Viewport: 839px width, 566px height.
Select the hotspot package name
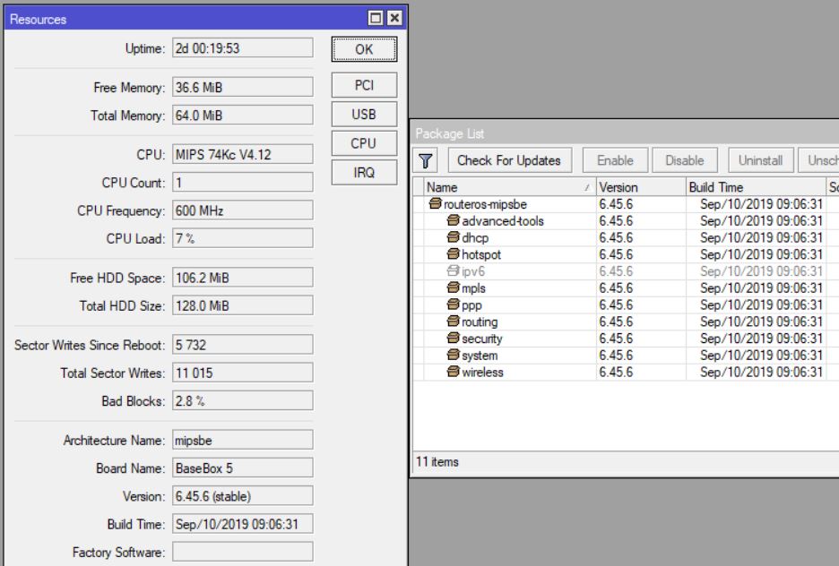tap(481, 254)
